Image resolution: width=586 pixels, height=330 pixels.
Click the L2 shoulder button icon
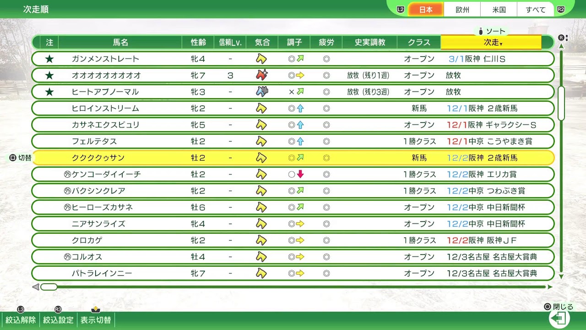(x=401, y=9)
